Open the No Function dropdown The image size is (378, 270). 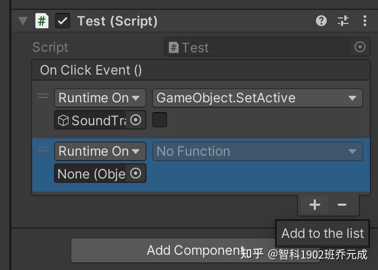point(257,151)
